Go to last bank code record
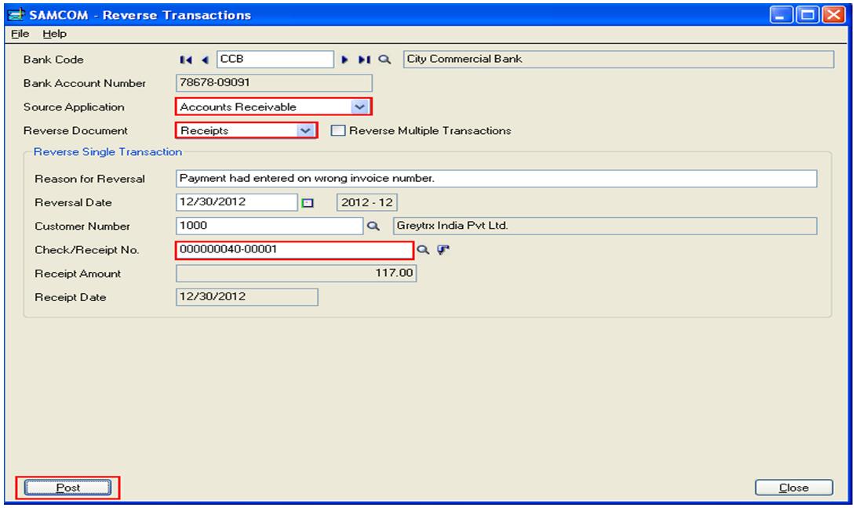The width and height of the screenshot is (856, 508). coord(364,60)
